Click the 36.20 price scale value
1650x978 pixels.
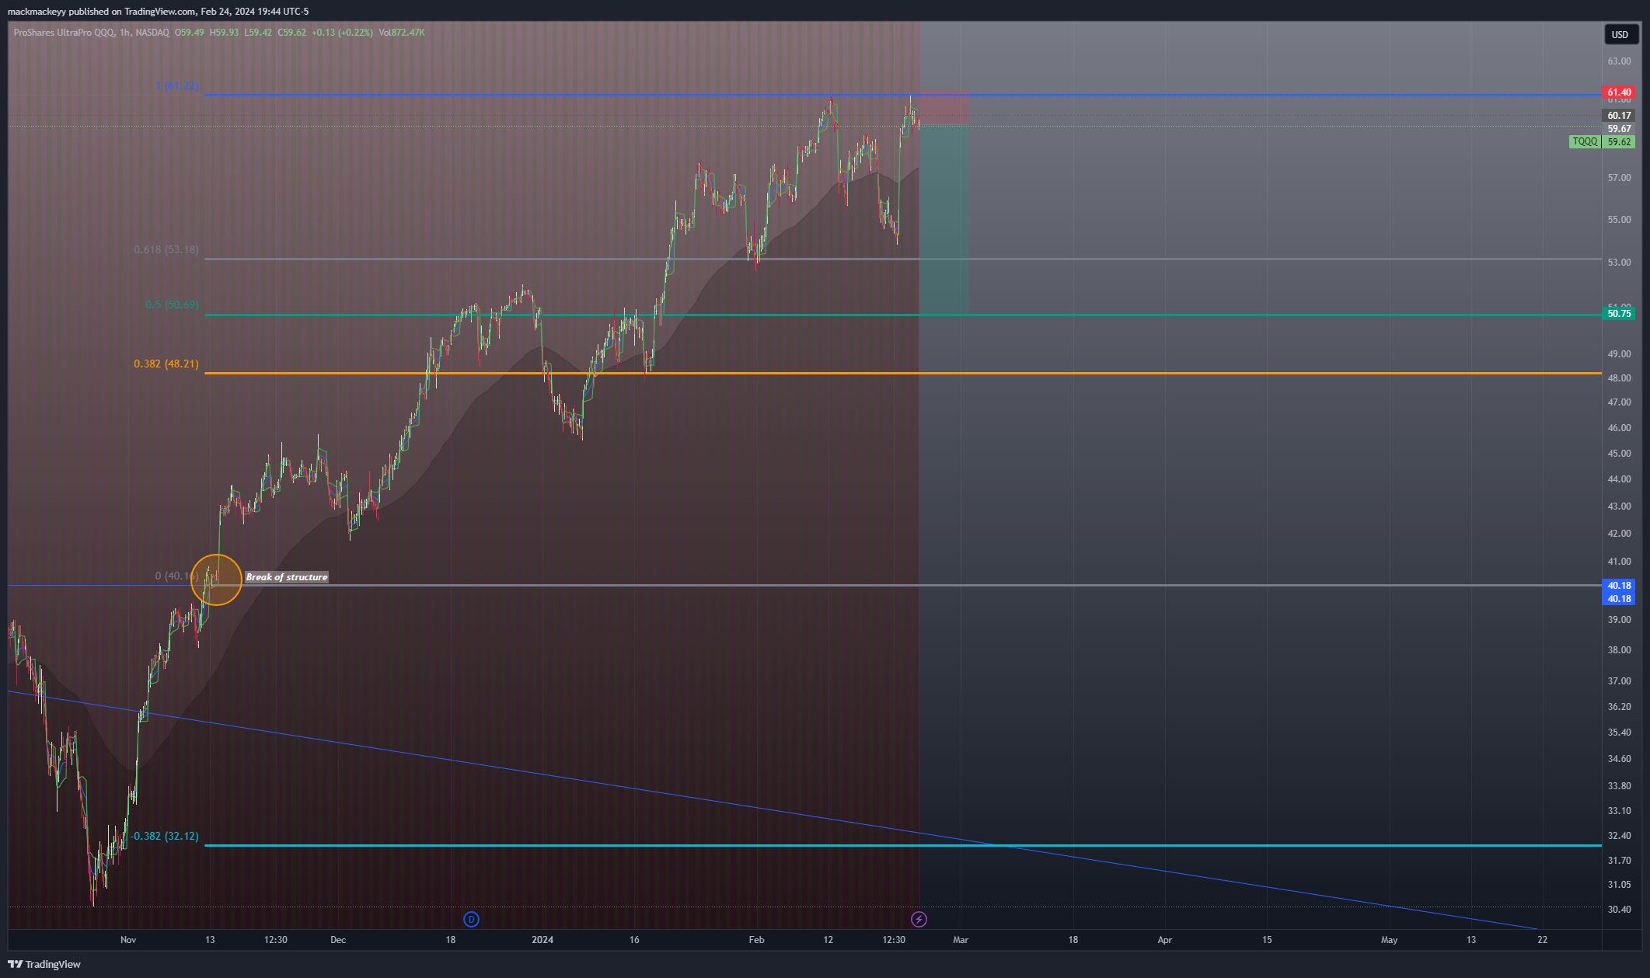pos(1619,707)
